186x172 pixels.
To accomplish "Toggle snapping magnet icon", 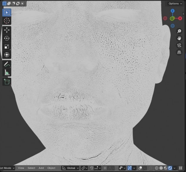I will click(x=91, y=168).
